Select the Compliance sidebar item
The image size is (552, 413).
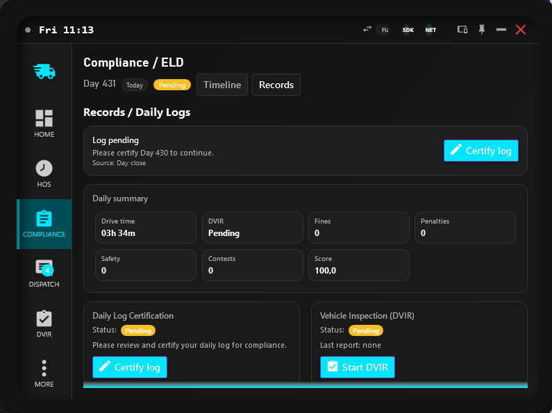44,224
